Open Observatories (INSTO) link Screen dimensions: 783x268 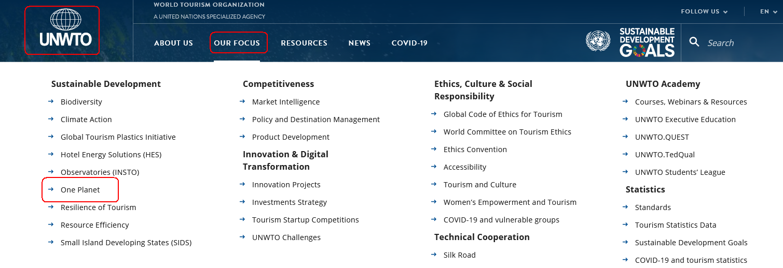click(x=100, y=172)
